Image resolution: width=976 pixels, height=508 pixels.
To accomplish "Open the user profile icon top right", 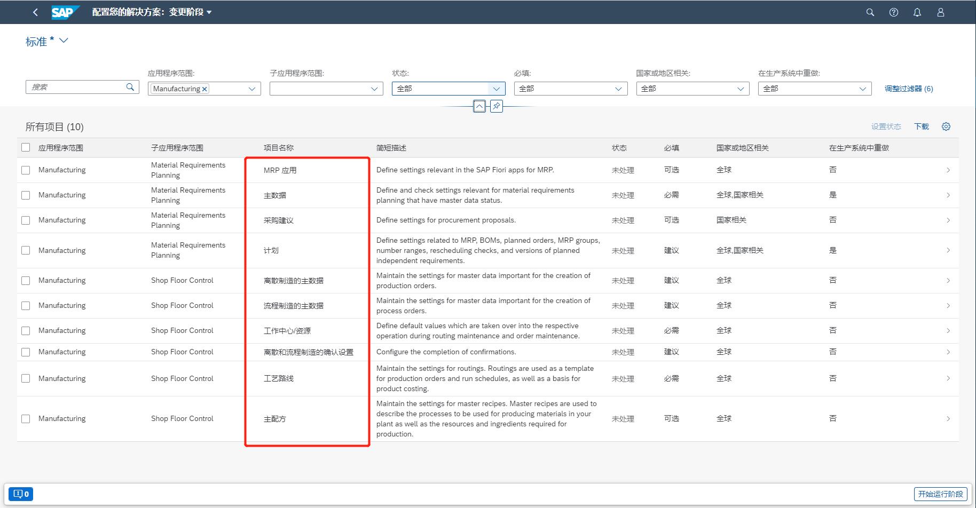I will (941, 12).
